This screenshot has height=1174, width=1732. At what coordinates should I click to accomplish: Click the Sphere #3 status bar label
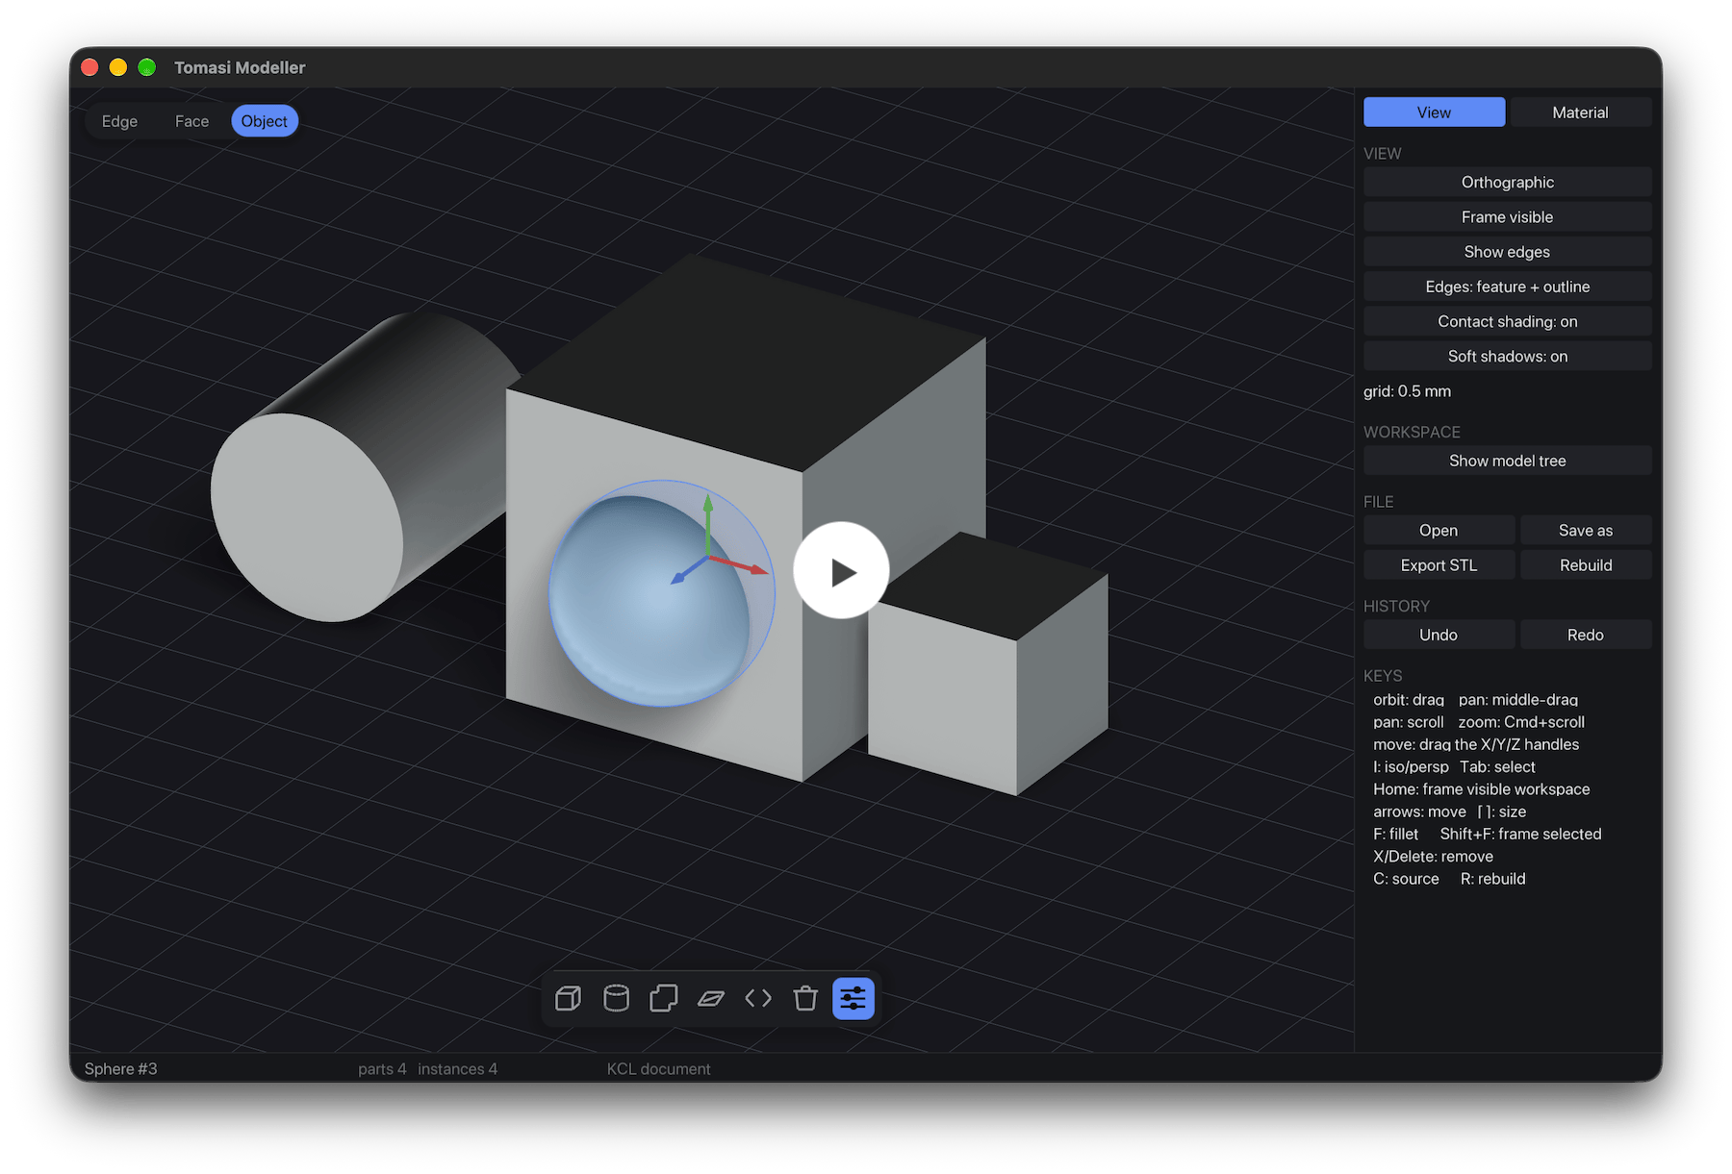click(x=121, y=1068)
